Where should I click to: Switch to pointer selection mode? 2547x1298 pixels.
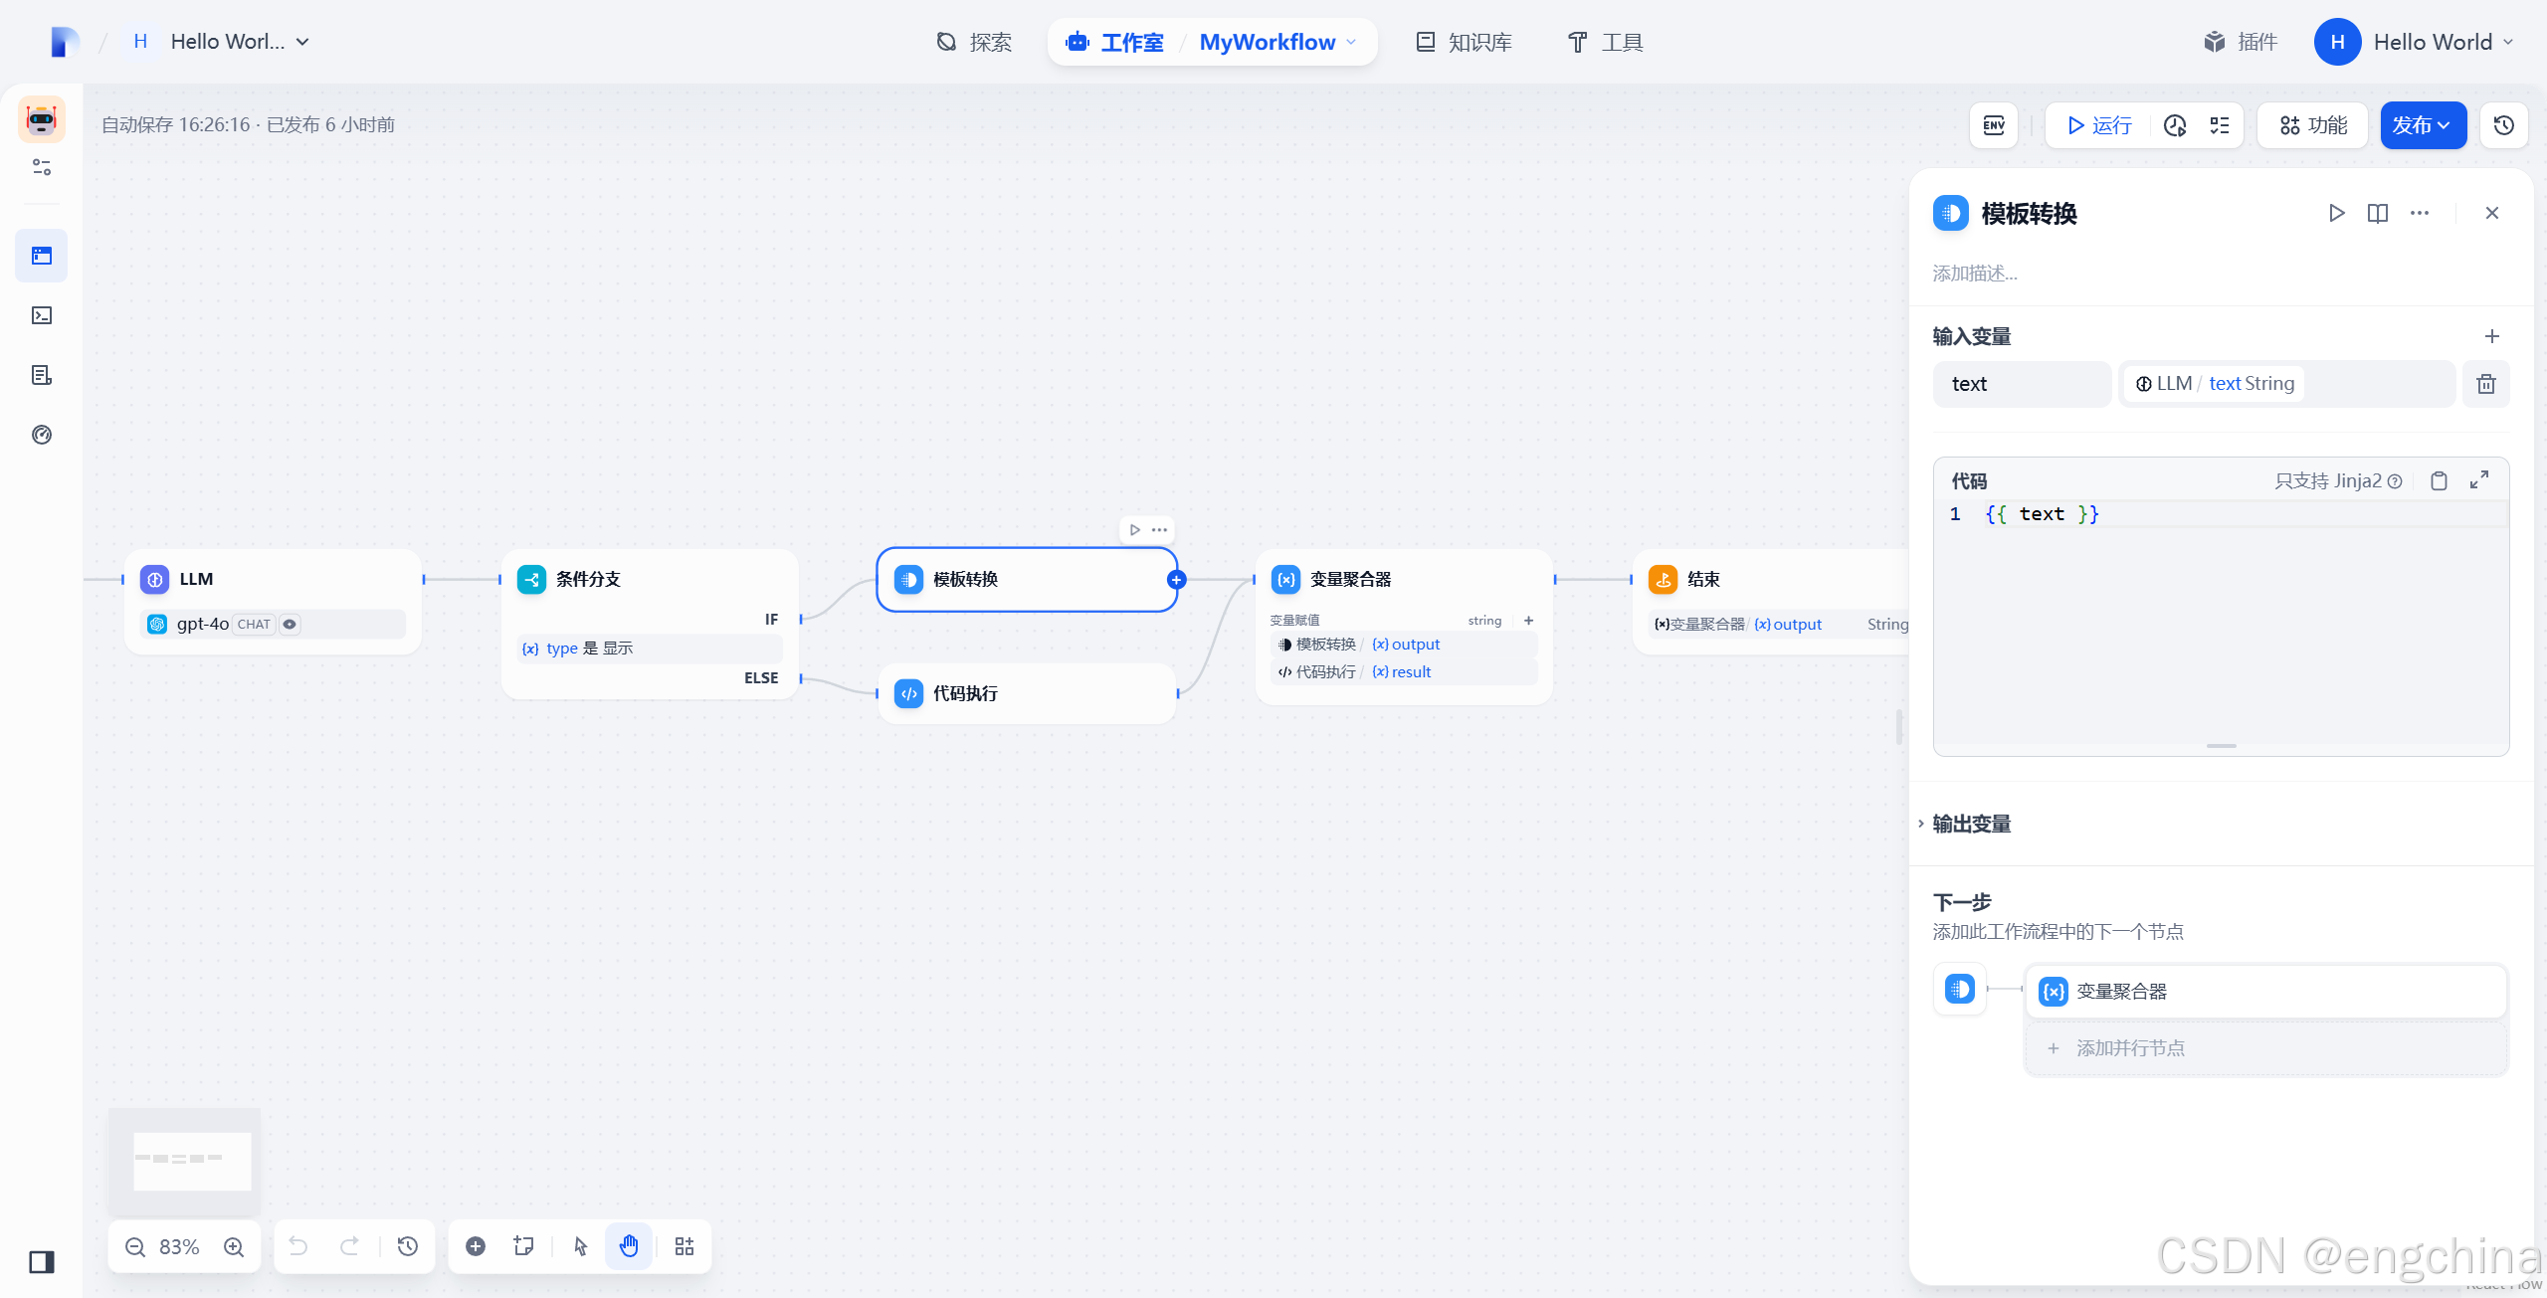point(581,1246)
